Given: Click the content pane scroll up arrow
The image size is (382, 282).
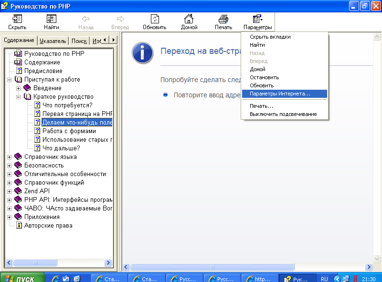Looking at the screenshot, I should tap(377, 37).
